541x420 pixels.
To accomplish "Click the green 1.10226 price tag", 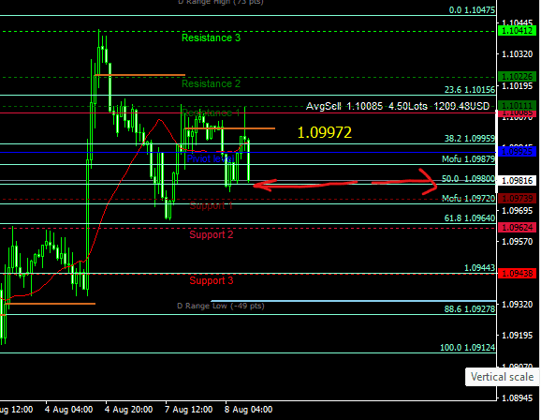I will coord(518,77).
